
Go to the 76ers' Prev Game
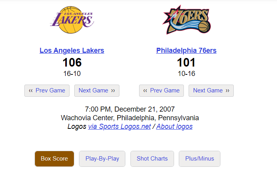pyautogui.click(x=161, y=90)
